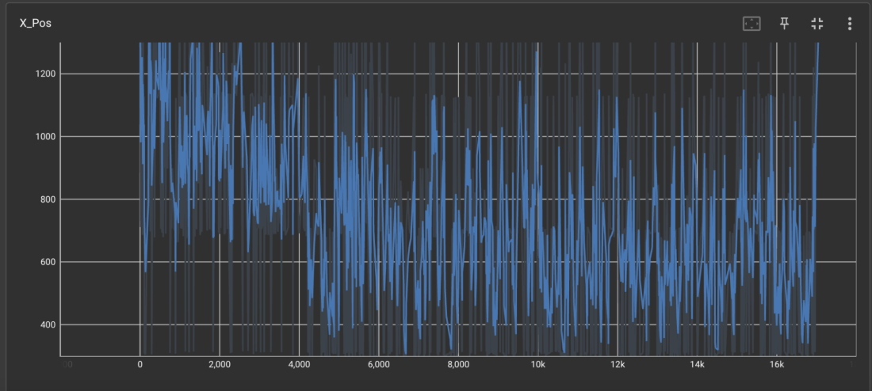Screen dimensions: 872x391
Task: Click the fit domain to data icon
Action: (x=752, y=24)
